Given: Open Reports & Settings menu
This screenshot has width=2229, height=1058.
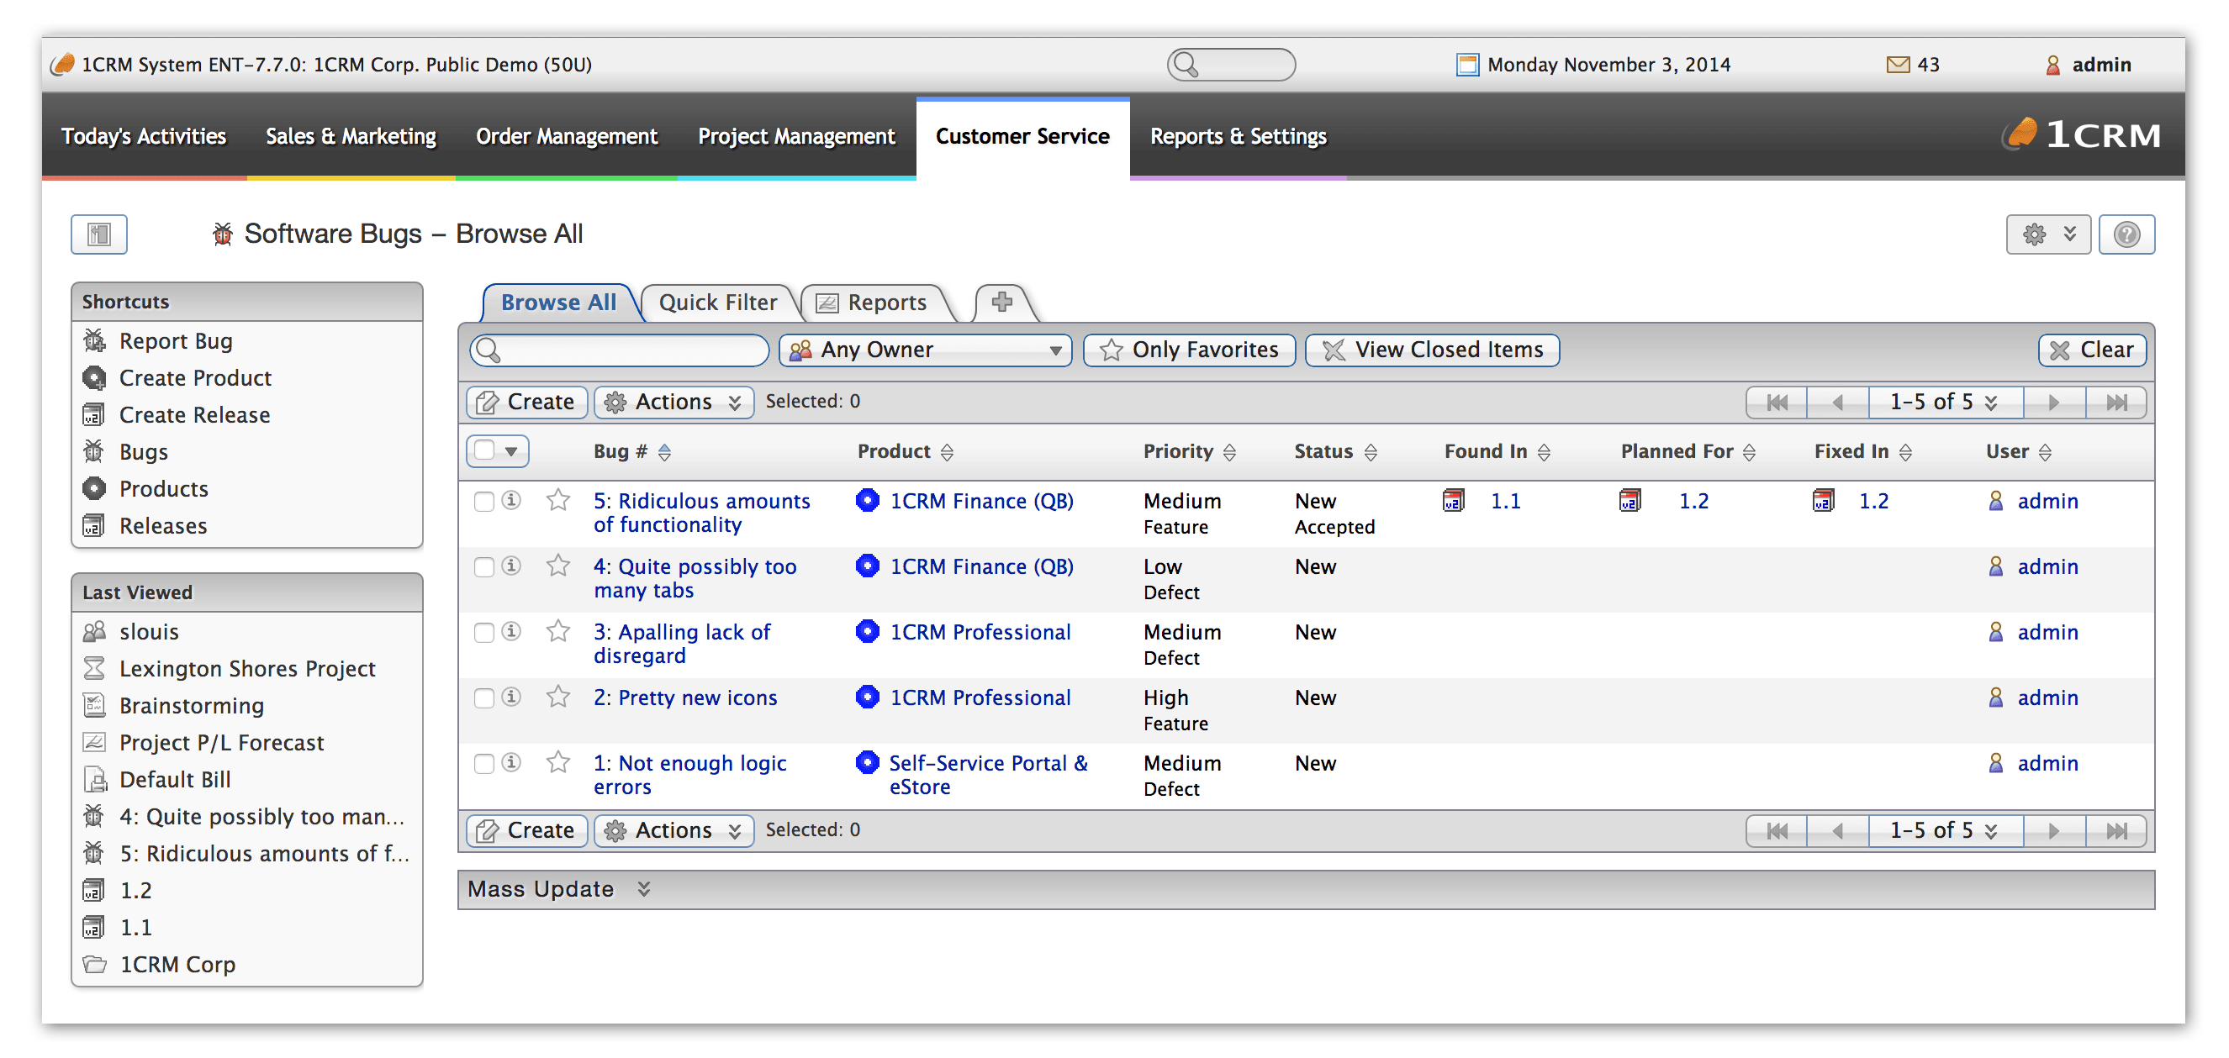Looking at the screenshot, I should [1239, 137].
